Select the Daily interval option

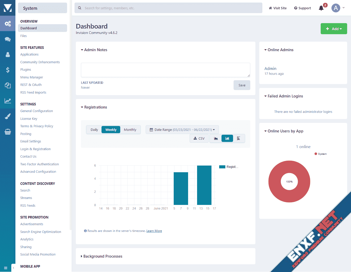click(x=94, y=130)
